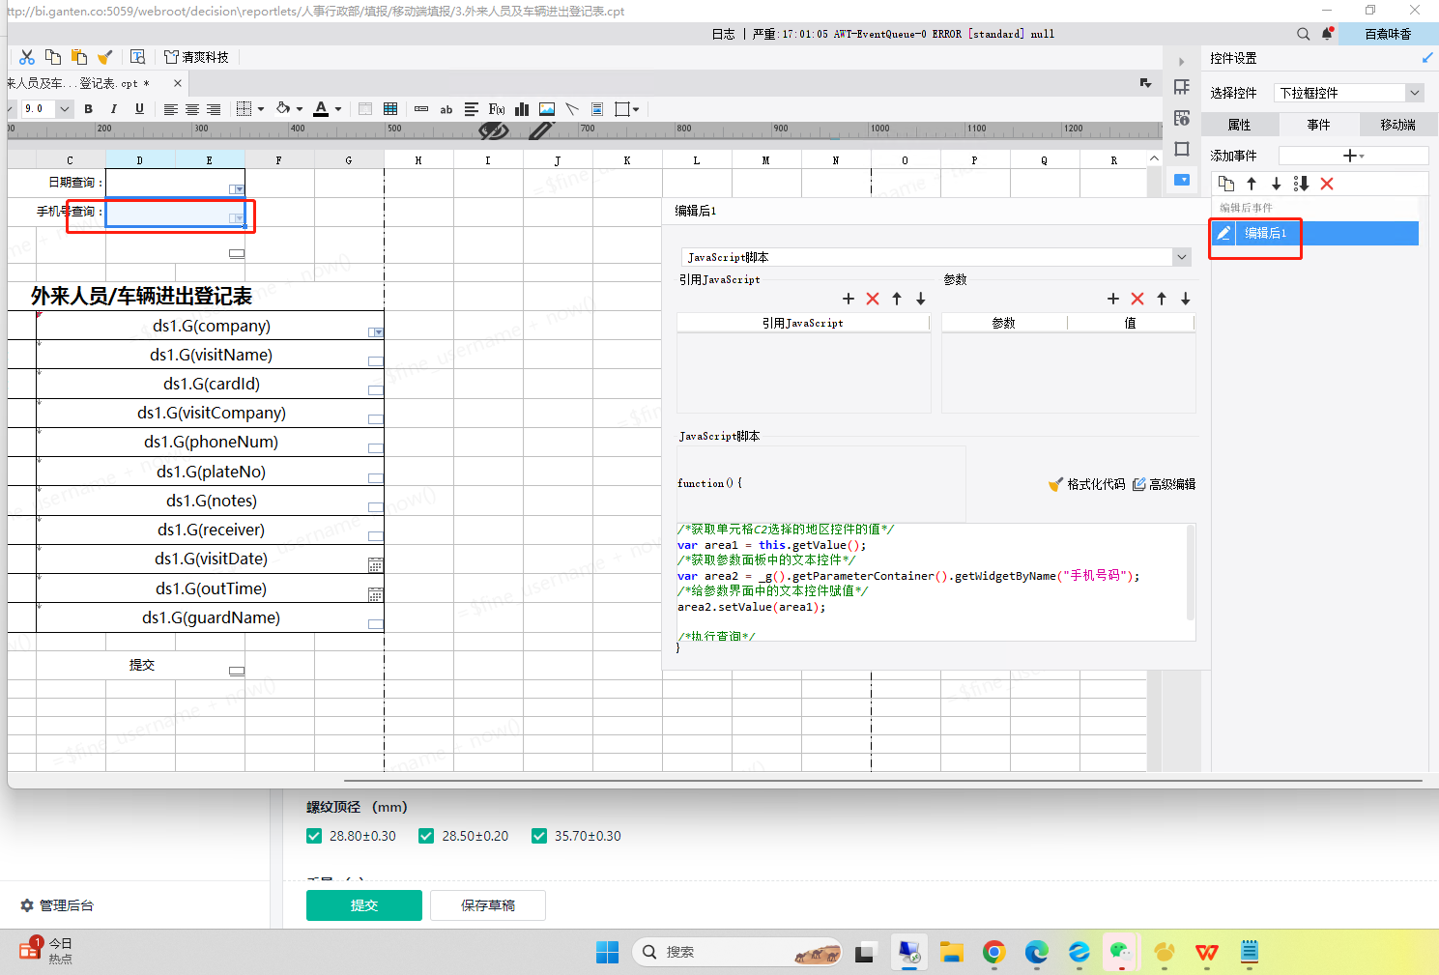
Task: Copy the selected event icon
Action: point(1226,184)
